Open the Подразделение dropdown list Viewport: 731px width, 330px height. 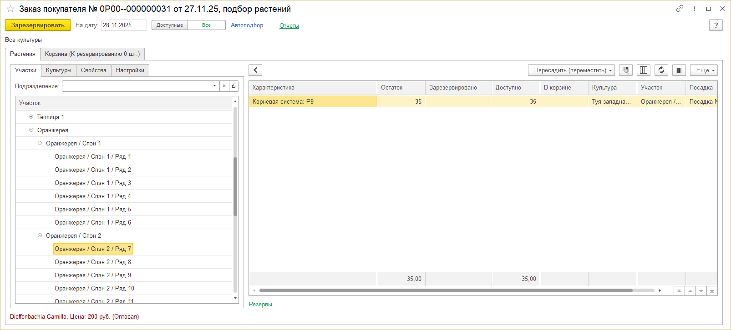tap(214, 86)
